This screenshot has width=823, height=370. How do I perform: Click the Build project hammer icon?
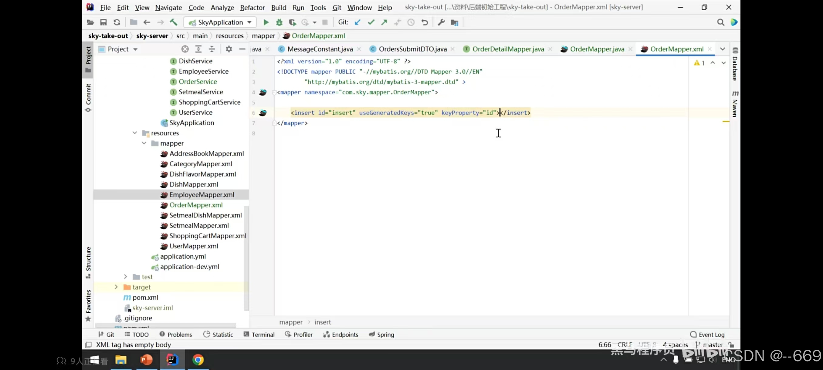point(174,22)
